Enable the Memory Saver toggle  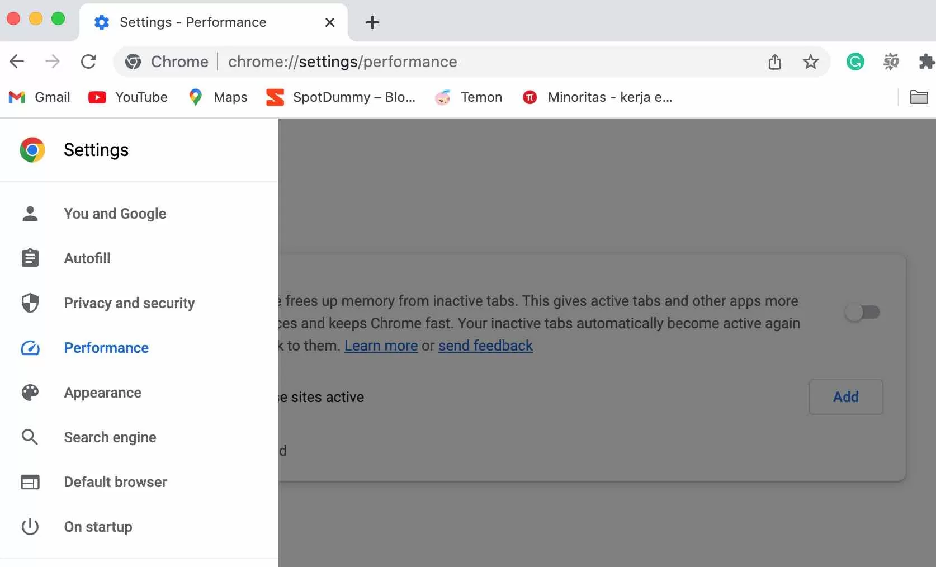pos(863,312)
